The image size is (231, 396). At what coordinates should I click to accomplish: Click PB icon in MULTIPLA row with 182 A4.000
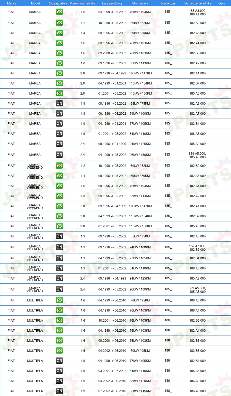(x=59, y=330)
